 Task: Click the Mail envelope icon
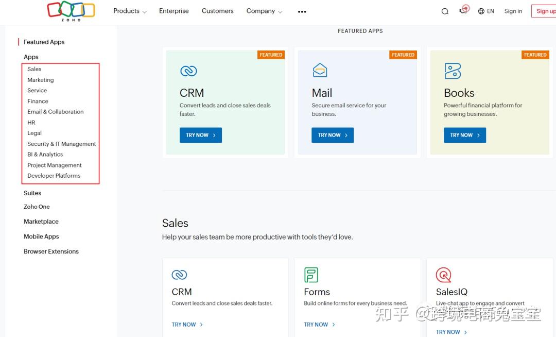point(320,71)
